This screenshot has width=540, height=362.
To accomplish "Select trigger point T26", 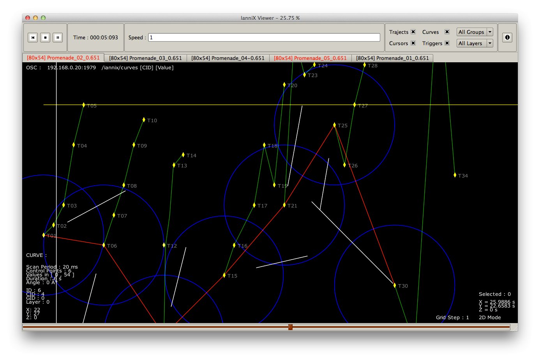I will click(344, 165).
